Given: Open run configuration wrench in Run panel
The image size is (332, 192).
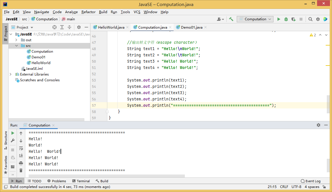Looking at the screenshot, I should (x=13, y=141).
